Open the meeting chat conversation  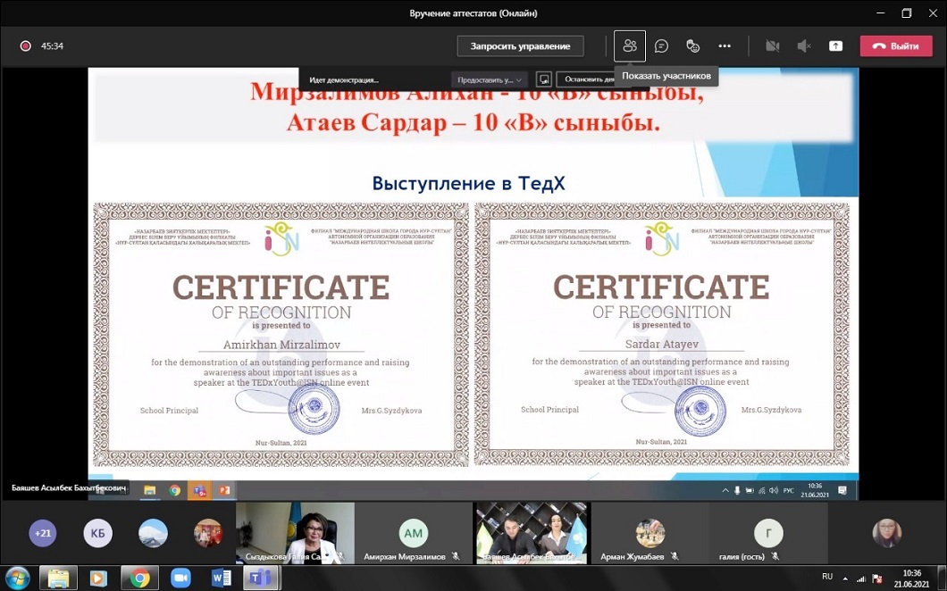661,46
